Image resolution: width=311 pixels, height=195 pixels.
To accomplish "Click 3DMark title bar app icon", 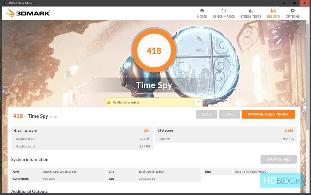I will pos(5,3).
